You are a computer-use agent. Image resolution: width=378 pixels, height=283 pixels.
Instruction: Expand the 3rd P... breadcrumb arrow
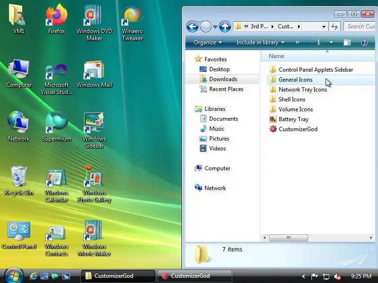[x=273, y=26]
